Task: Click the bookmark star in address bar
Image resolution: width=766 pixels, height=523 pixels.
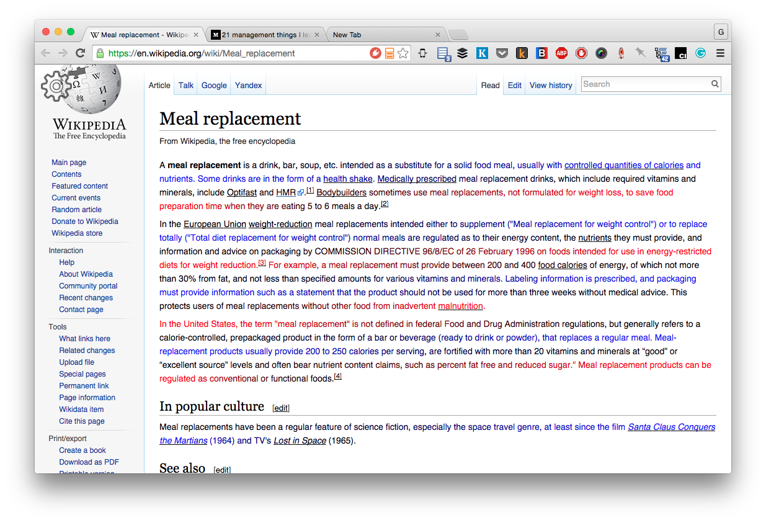Action: (403, 53)
